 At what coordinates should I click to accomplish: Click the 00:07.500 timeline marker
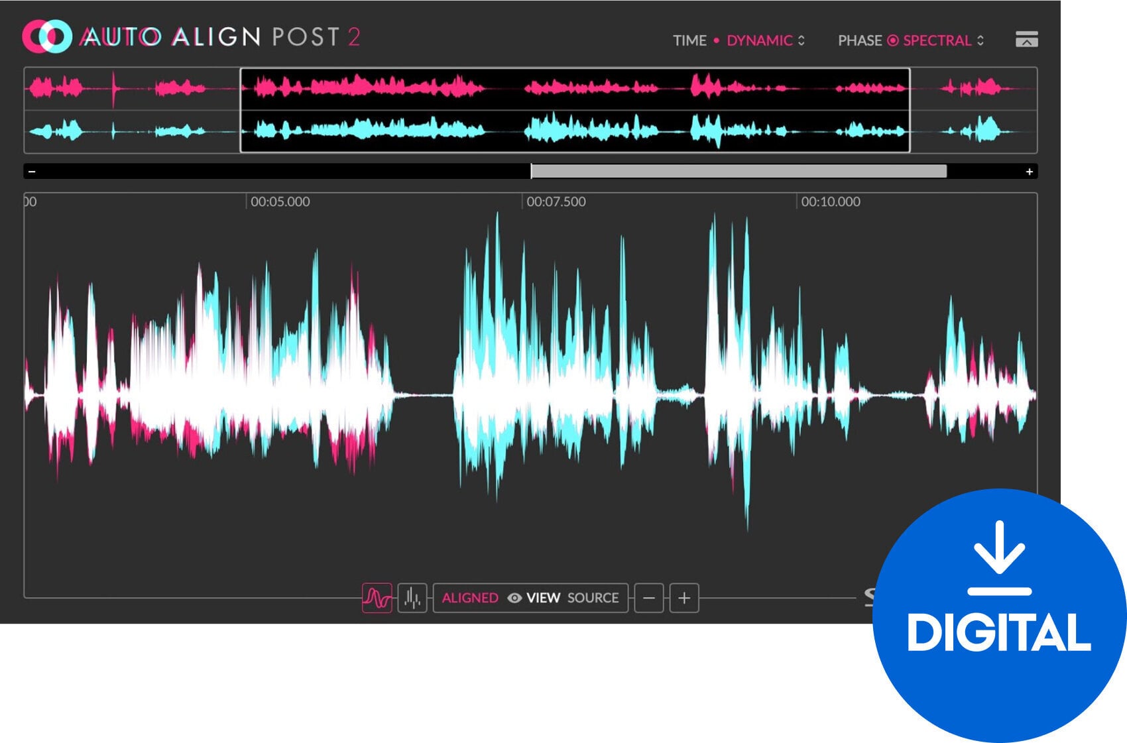tap(556, 201)
